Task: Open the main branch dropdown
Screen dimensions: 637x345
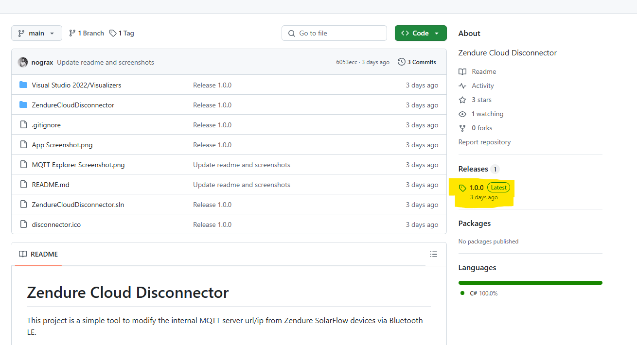Action: 36,33
